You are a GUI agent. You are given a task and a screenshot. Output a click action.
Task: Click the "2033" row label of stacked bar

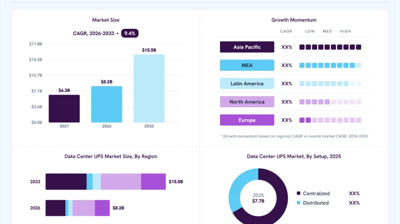click(x=35, y=182)
